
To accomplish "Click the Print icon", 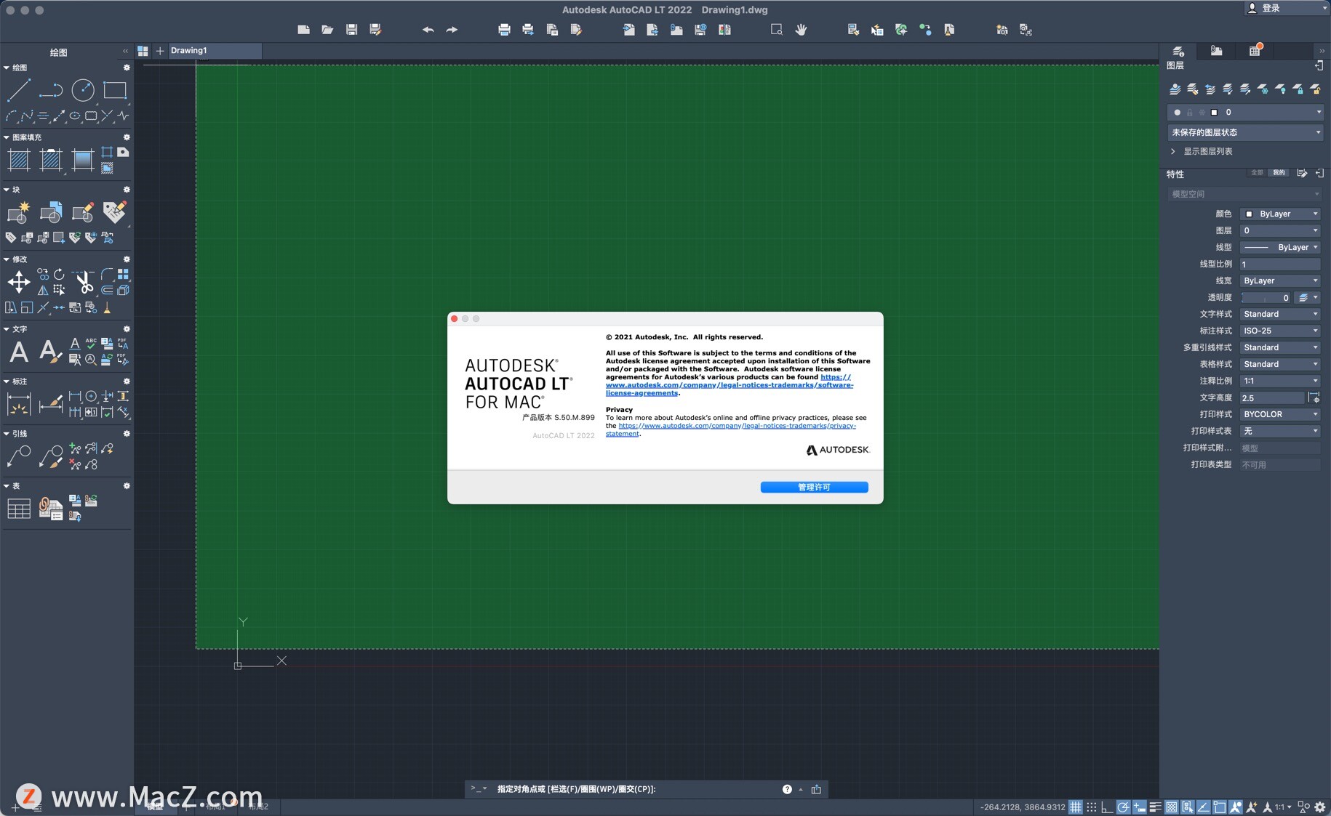I will point(504,30).
